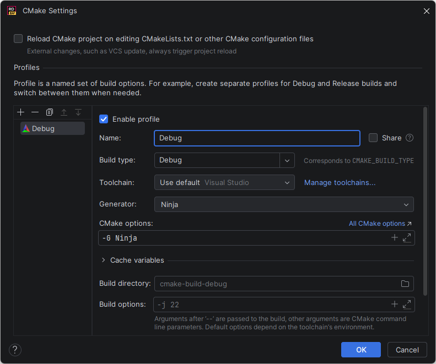Add option in CMake options field

tap(395, 237)
